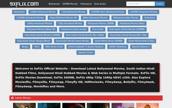Select Dual Audio [Hindi] Movies Mkv 1080p

85,35
